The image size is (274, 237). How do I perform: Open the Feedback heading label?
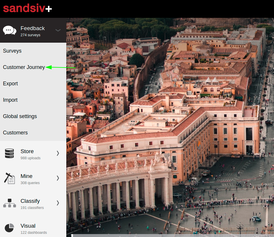(x=33, y=28)
